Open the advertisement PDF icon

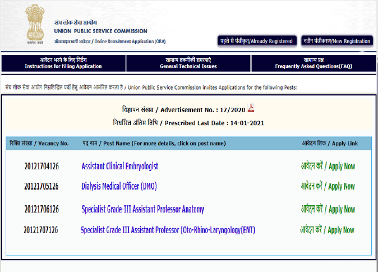pyautogui.click(x=251, y=108)
